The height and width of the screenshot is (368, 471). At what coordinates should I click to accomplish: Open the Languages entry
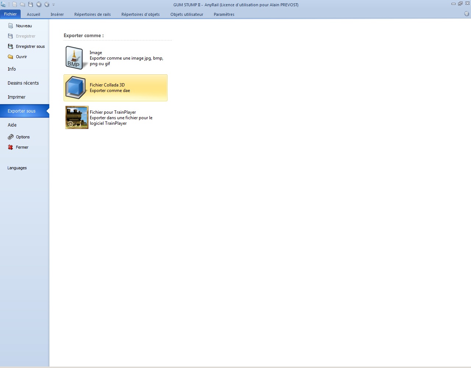tap(17, 168)
